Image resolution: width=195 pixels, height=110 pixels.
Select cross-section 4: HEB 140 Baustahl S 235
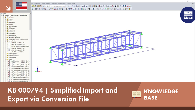click(x=17, y=48)
